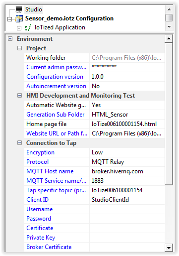The image size is (179, 256).
Task: Click the empty Password value field
Action: pos(127,219)
